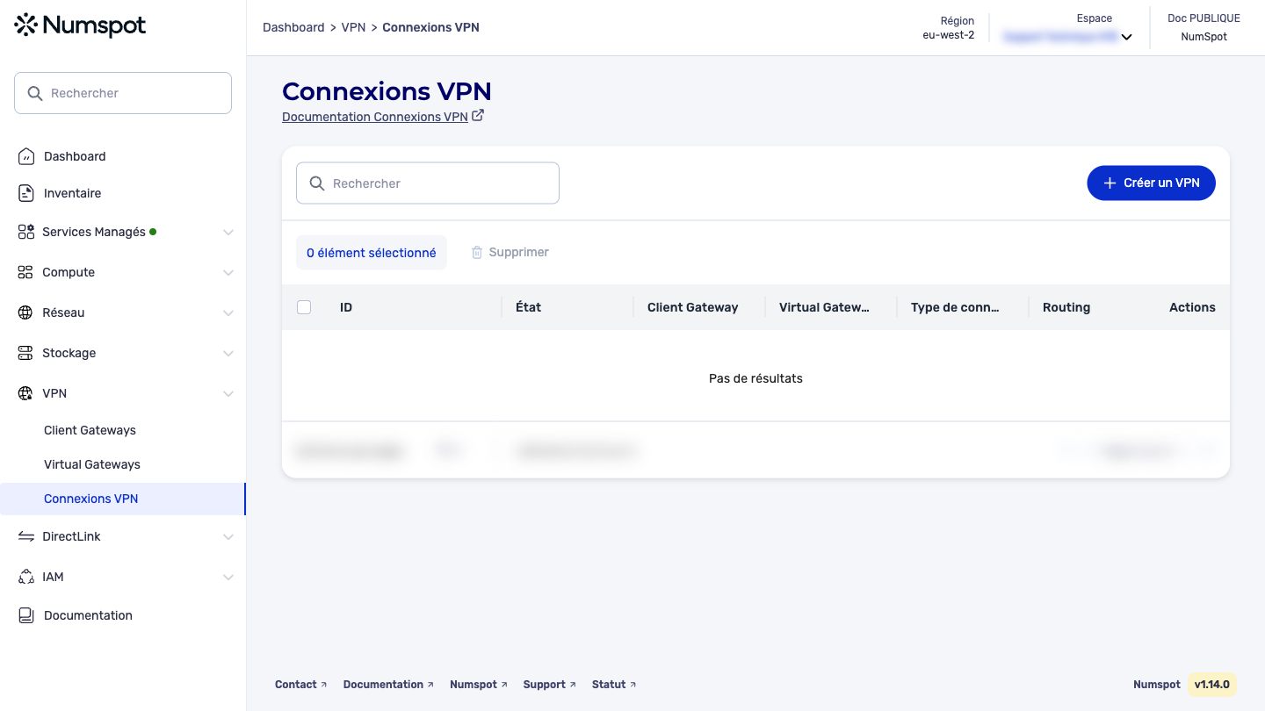The image size is (1265, 711).
Task: Click the external link icon beside Documentation Connexions VPN
Action: 478,115
